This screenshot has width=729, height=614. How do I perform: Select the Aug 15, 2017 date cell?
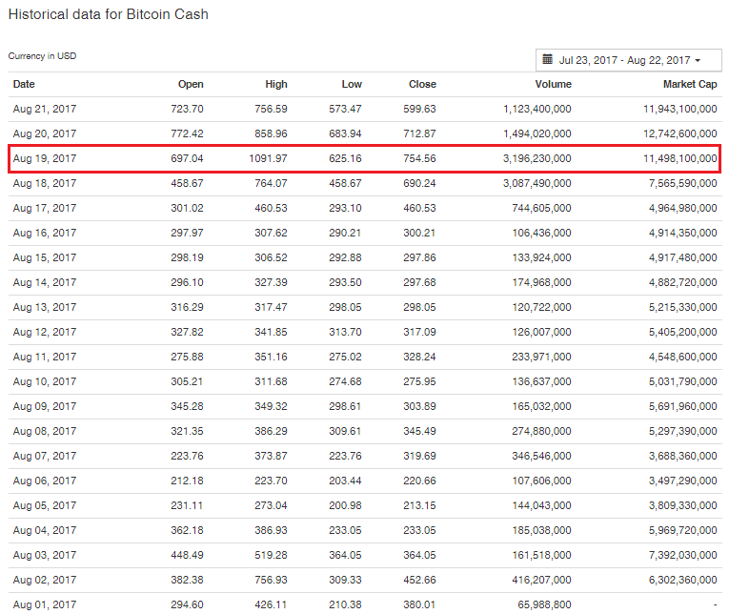coord(45,257)
